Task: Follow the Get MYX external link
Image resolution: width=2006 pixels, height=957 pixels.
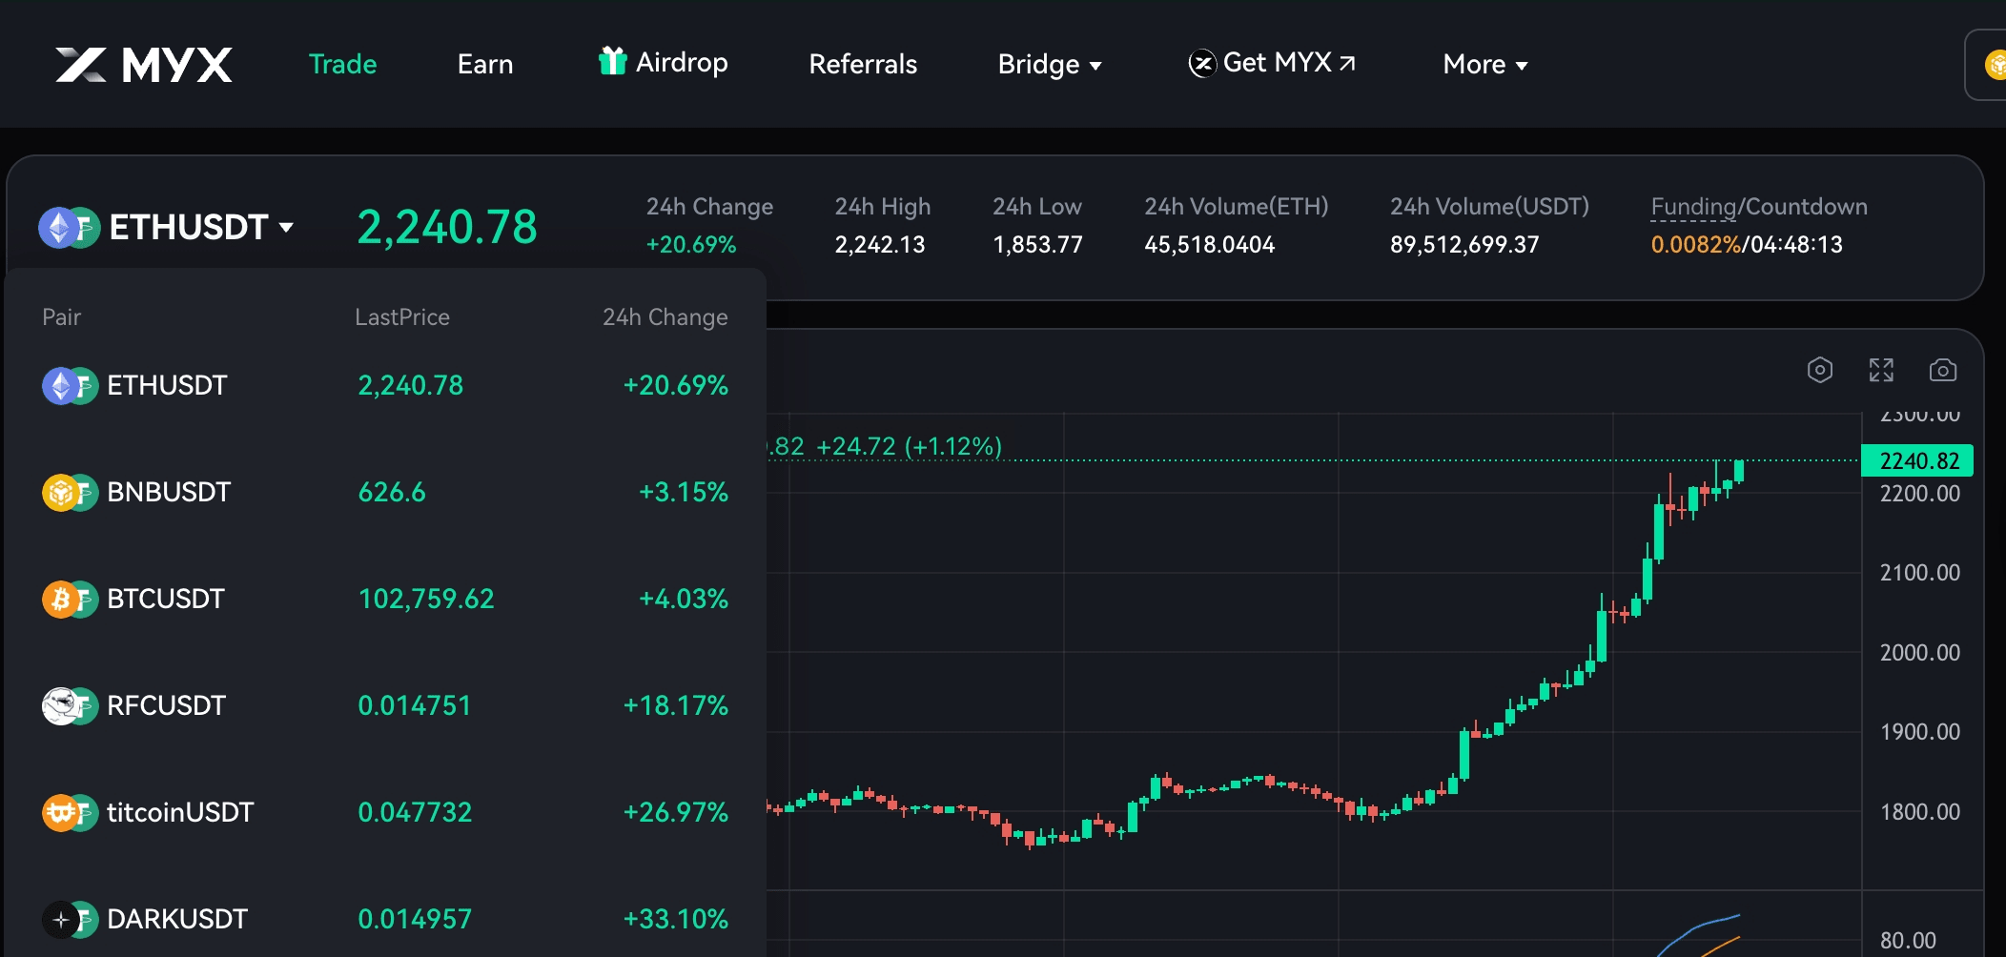Action: (1272, 63)
